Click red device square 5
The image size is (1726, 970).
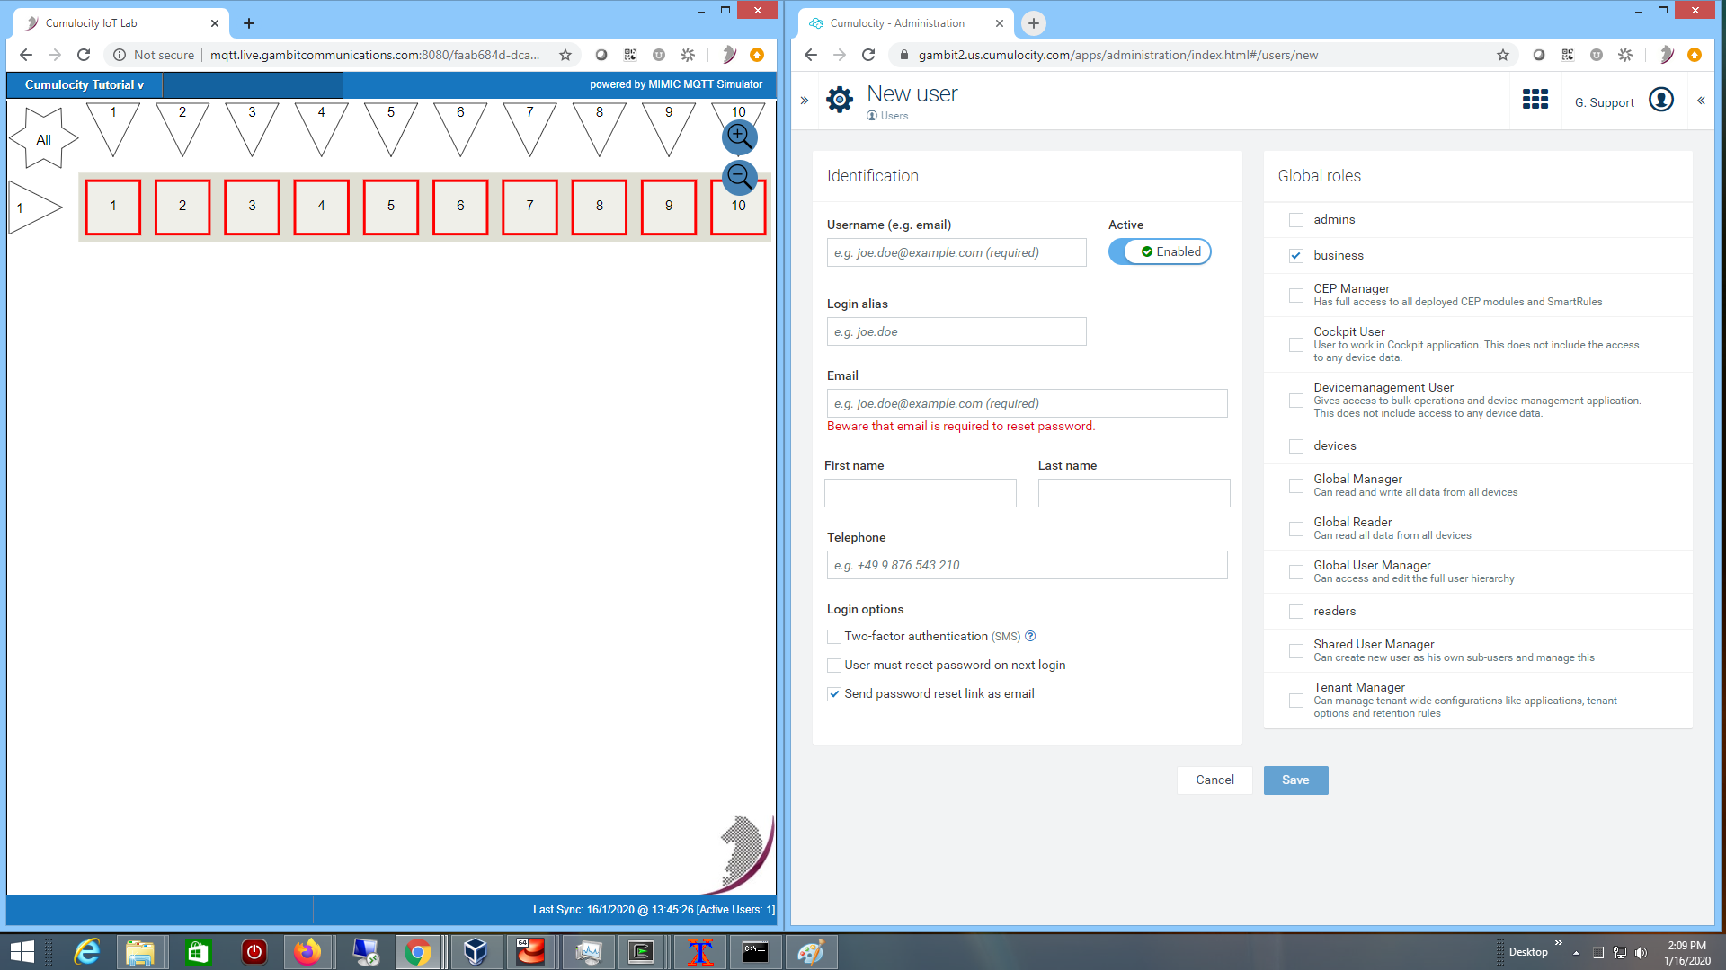(x=391, y=207)
